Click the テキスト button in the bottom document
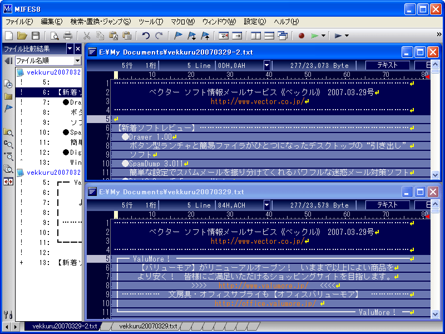The width and height of the screenshot is (445, 334). 387,205
